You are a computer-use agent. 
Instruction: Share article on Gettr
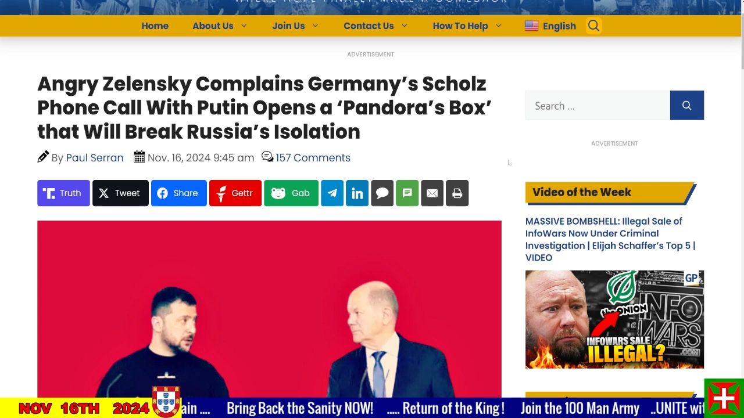(x=235, y=193)
